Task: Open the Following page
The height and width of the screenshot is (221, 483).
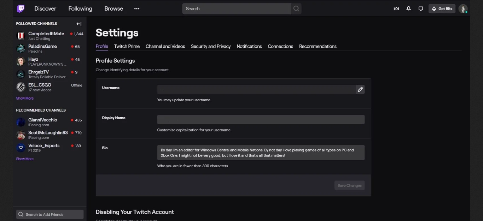Action: point(80,8)
